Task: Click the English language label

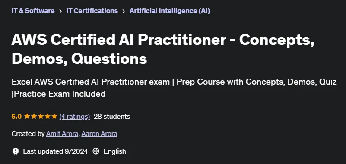Action: click(115, 151)
